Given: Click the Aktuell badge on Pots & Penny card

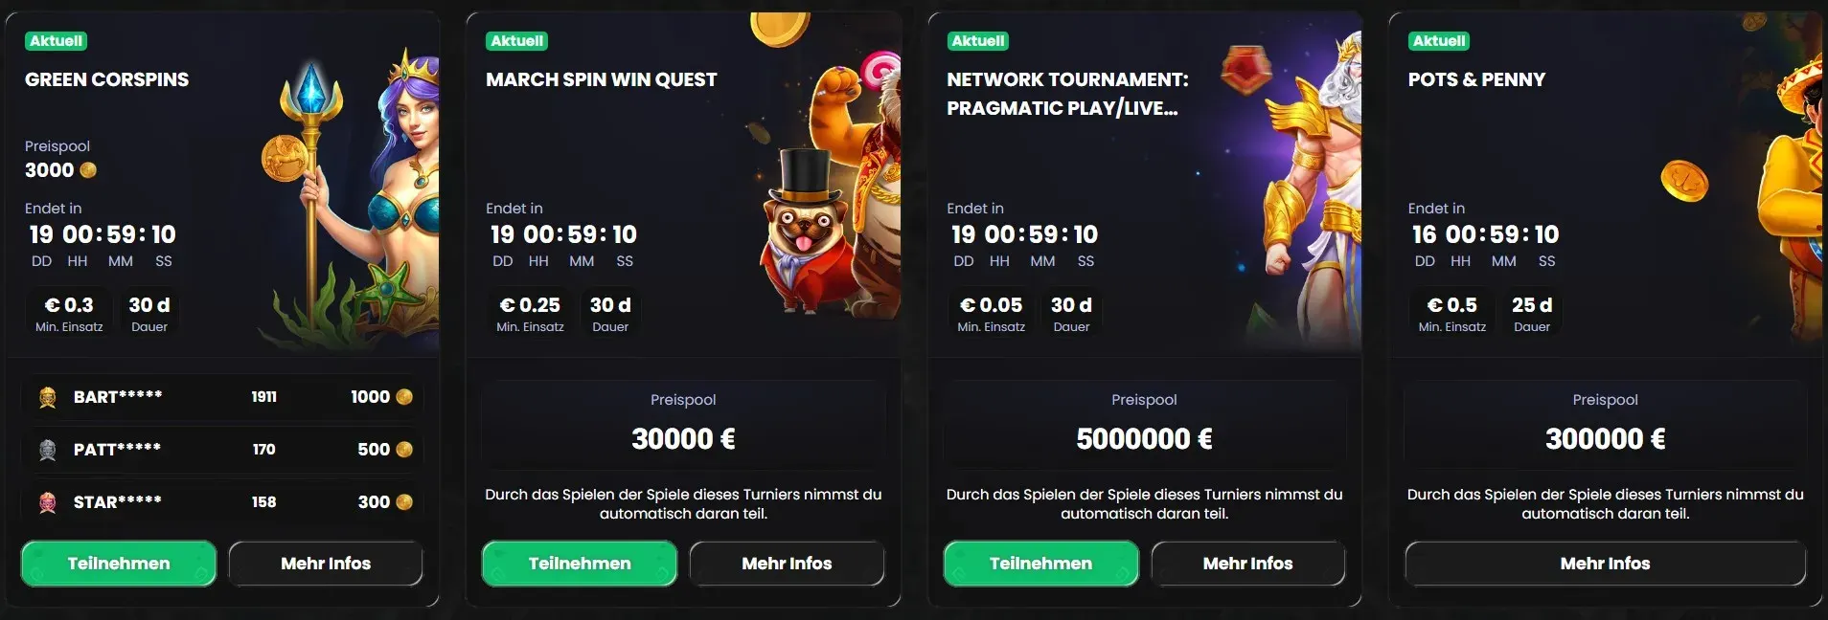Looking at the screenshot, I should click(x=1439, y=41).
